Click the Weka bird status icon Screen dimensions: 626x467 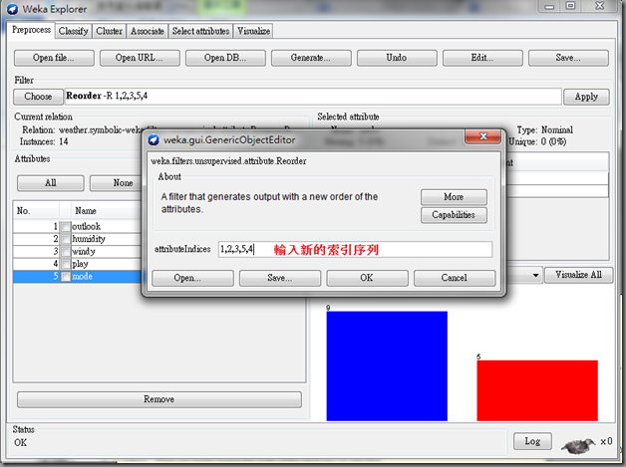[578, 445]
